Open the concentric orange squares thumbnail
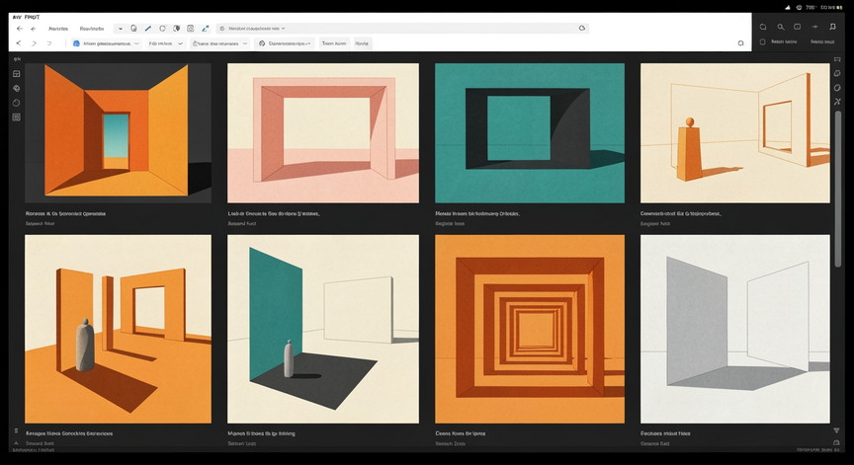The height and width of the screenshot is (465, 854). [x=530, y=329]
